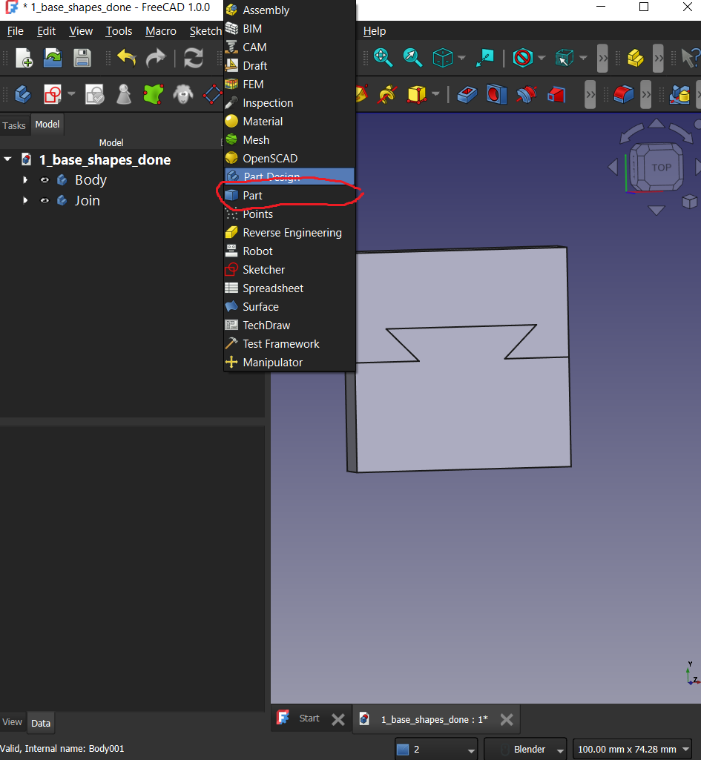Undo the last action
The height and width of the screenshot is (760, 701).
pos(126,57)
